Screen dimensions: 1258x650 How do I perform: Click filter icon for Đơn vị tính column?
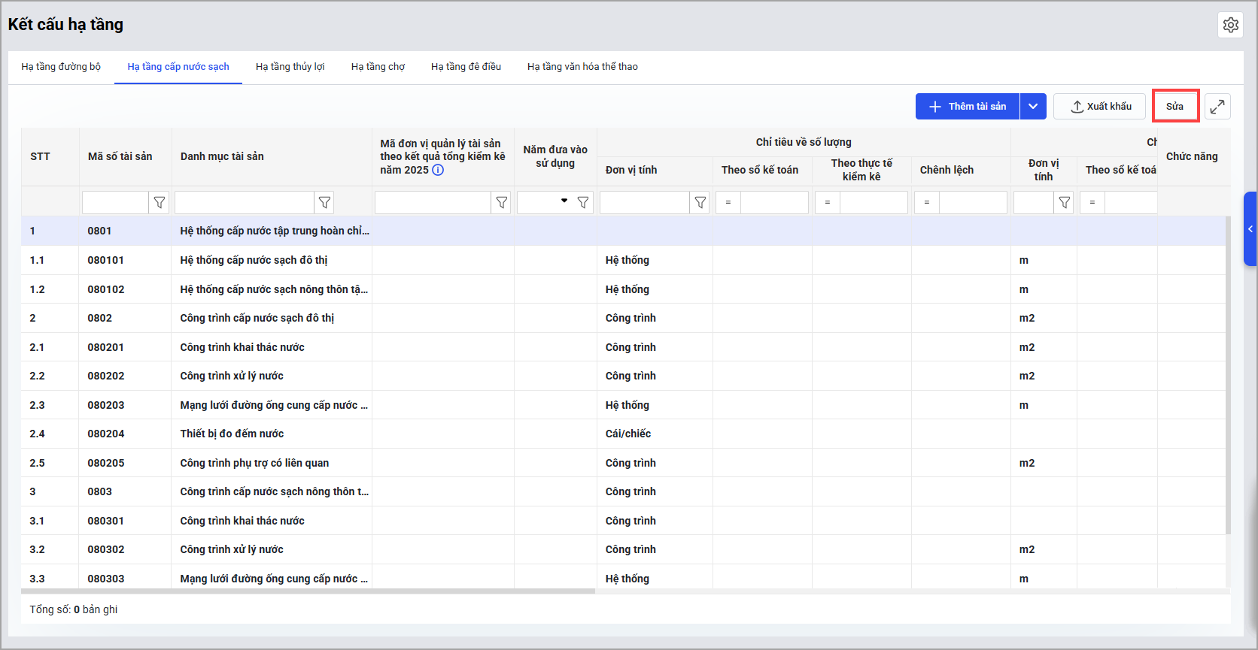[700, 202]
